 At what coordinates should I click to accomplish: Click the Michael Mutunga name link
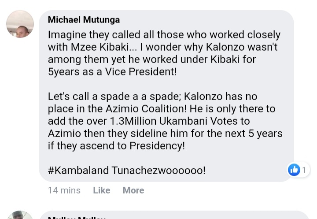(84, 20)
